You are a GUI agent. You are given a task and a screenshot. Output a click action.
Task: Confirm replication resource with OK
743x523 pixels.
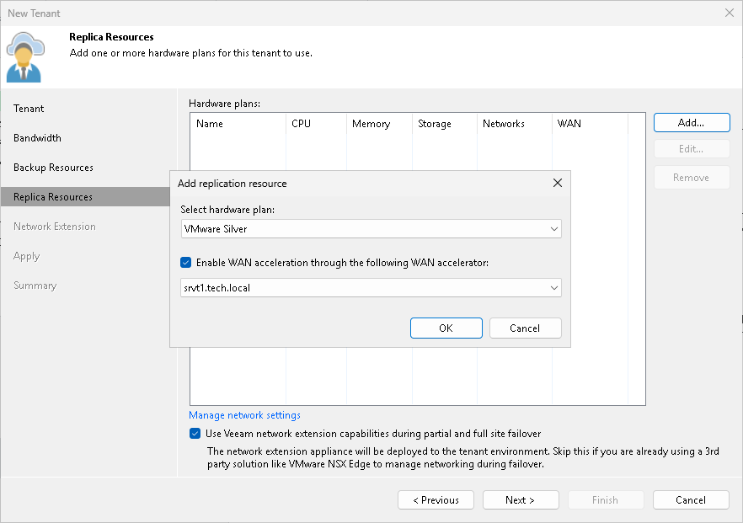coord(446,328)
